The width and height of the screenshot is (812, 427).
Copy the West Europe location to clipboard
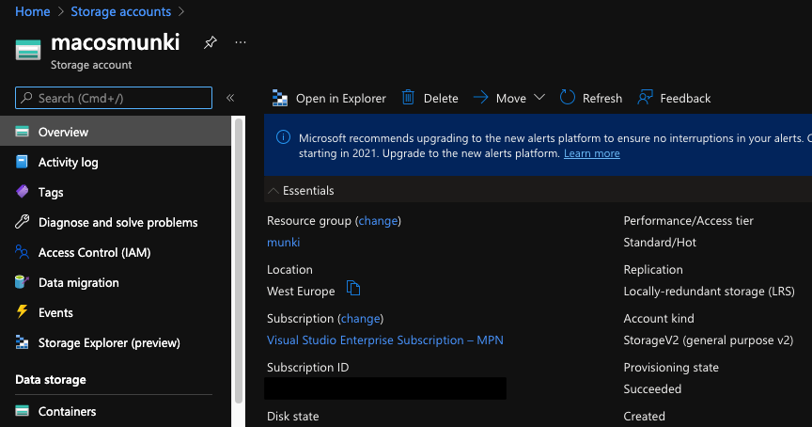[x=353, y=288]
